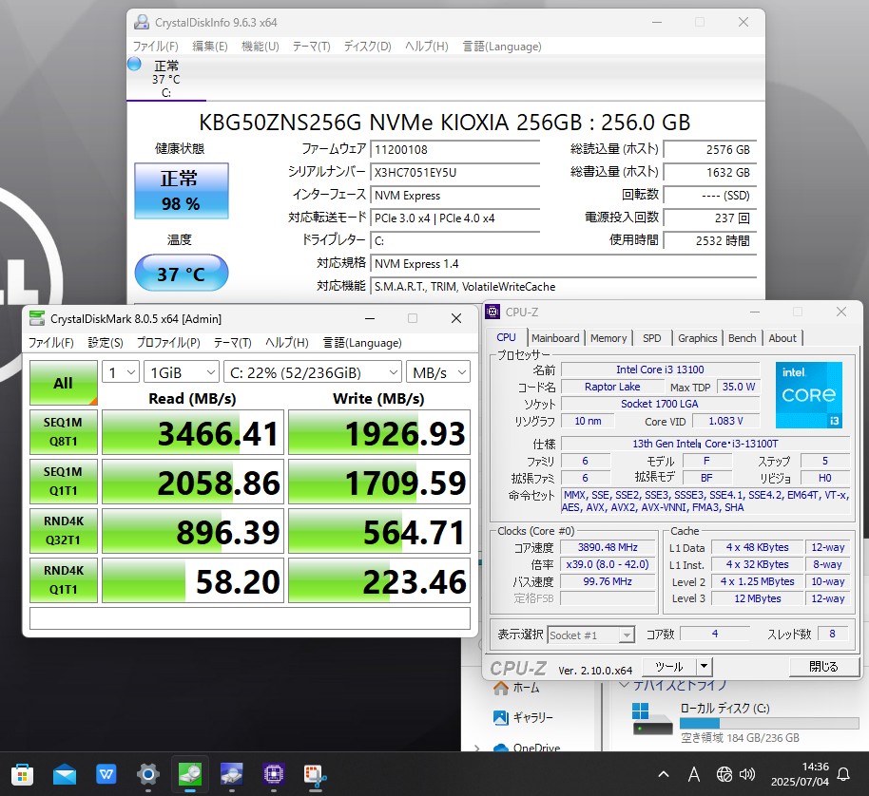Image resolution: width=869 pixels, height=796 pixels.
Task: Open the ファイル(F) menu in CrystalDiskInfo
Action: coord(155,46)
